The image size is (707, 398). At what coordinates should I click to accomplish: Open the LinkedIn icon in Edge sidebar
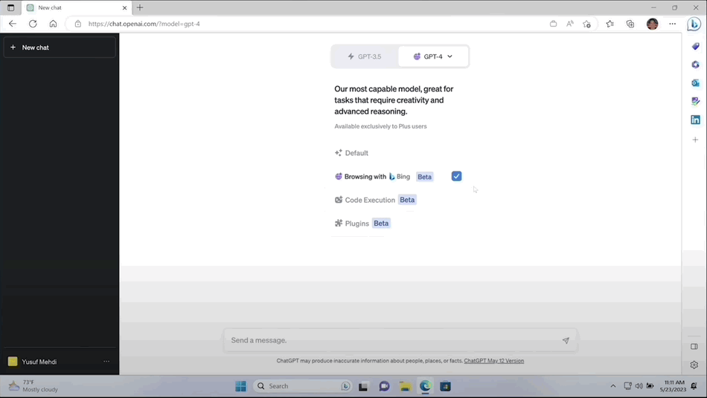695,120
